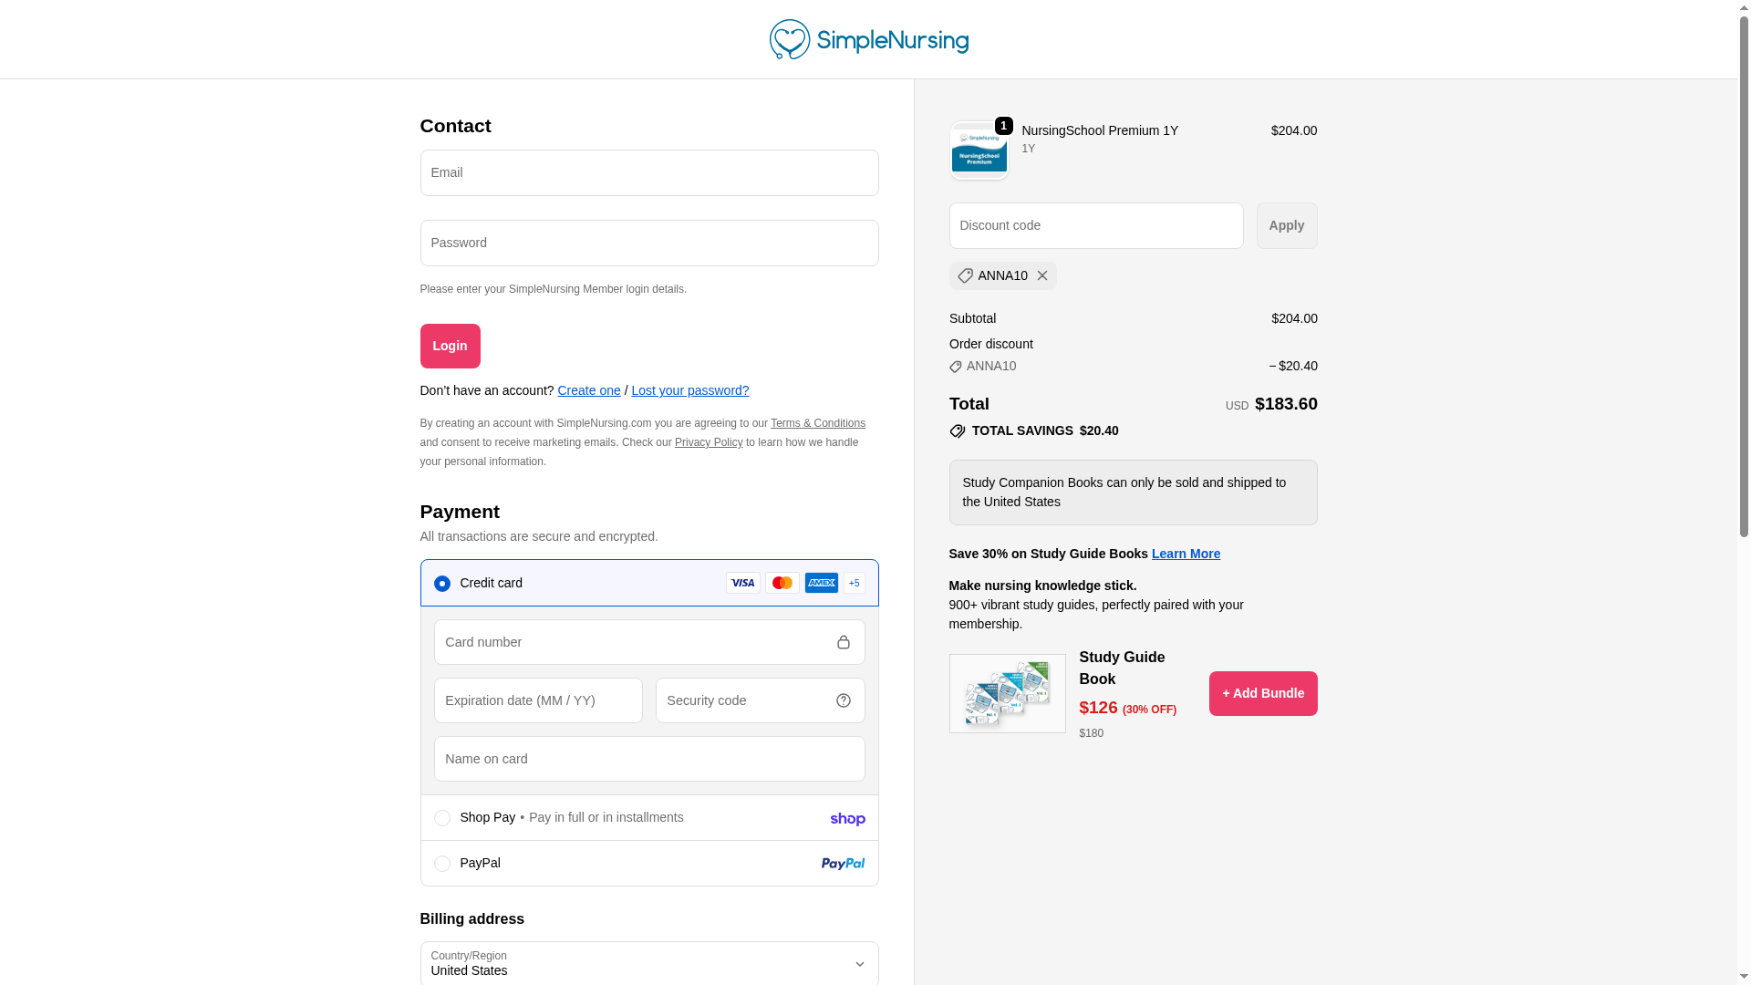Click the NursingSchool Premium product thumbnail

tap(979, 151)
